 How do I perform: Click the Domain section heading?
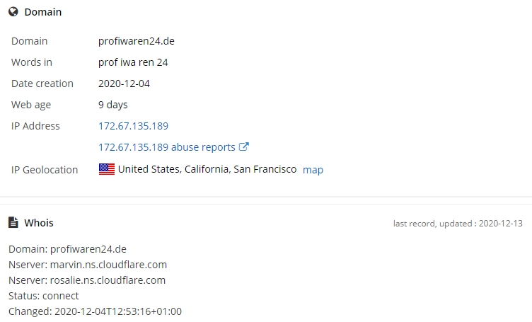coord(43,12)
